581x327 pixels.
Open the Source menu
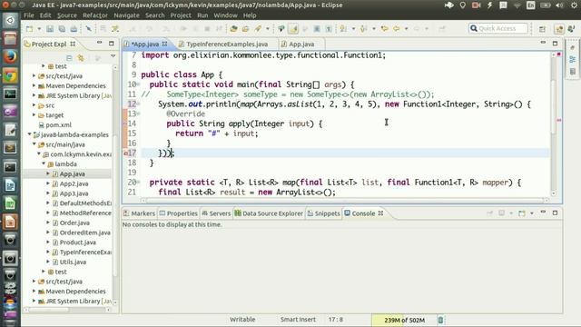67,15
